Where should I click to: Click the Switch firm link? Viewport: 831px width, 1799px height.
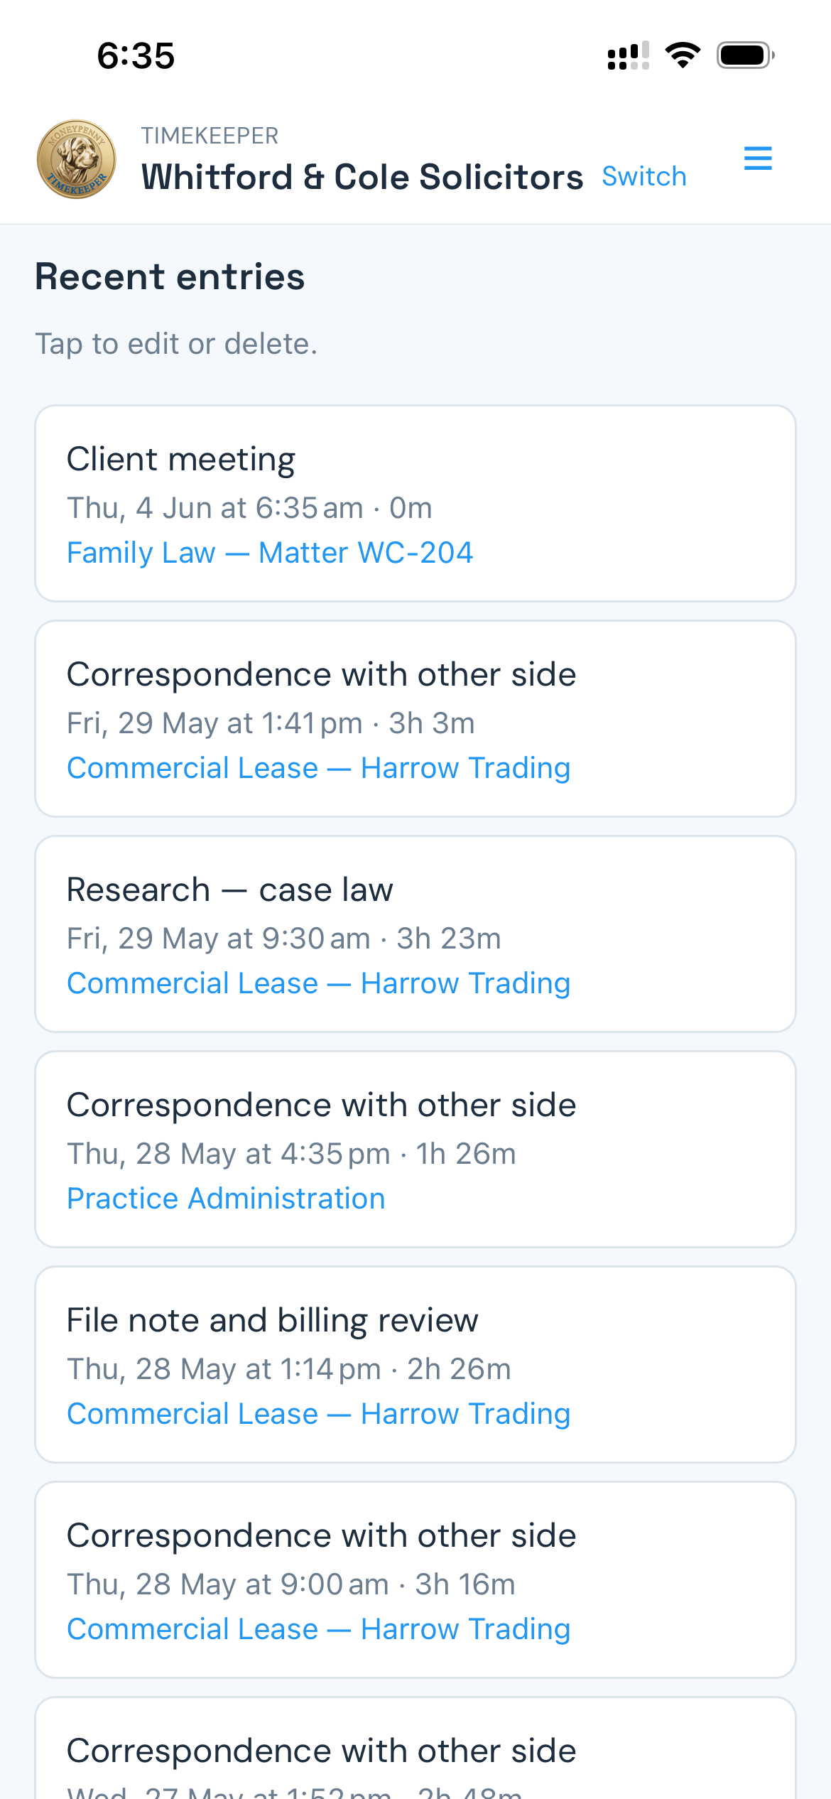click(x=644, y=176)
